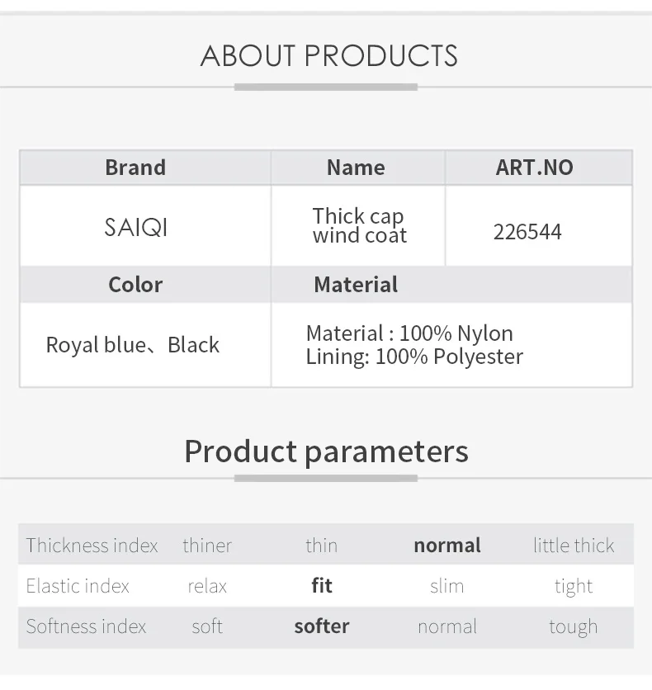Choose the bold fit elastic option

click(x=322, y=586)
